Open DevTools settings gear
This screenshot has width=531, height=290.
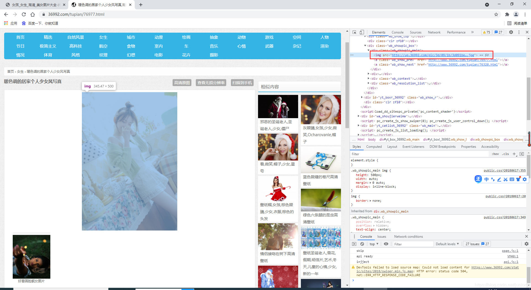(x=511, y=32)
